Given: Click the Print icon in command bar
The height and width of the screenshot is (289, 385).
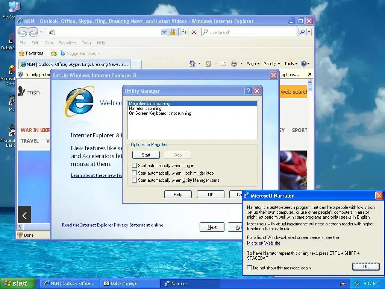Looking at the screenshot, I should (234, 64).
